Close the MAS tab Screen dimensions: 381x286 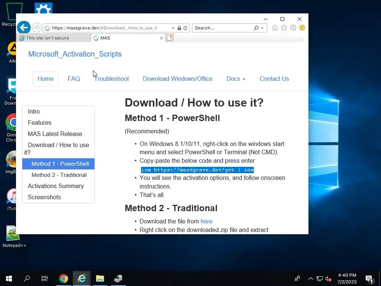click(161, 38)
